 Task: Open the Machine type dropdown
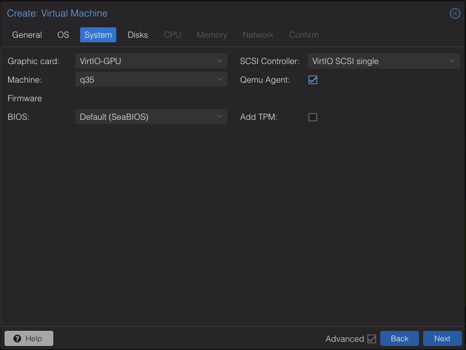coord(151,79)
